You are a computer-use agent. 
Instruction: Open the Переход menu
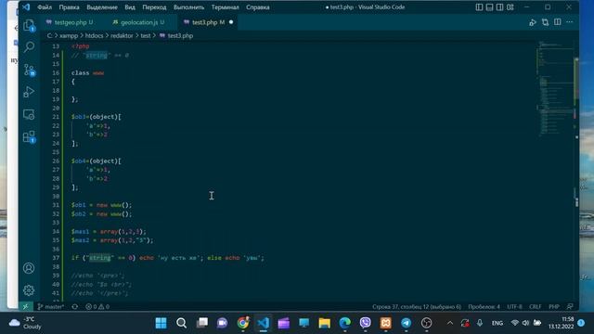tap(154, 7)
